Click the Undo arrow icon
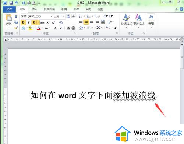Image resolution: width=184 pixels, height=144 pixels. [16, 3]
